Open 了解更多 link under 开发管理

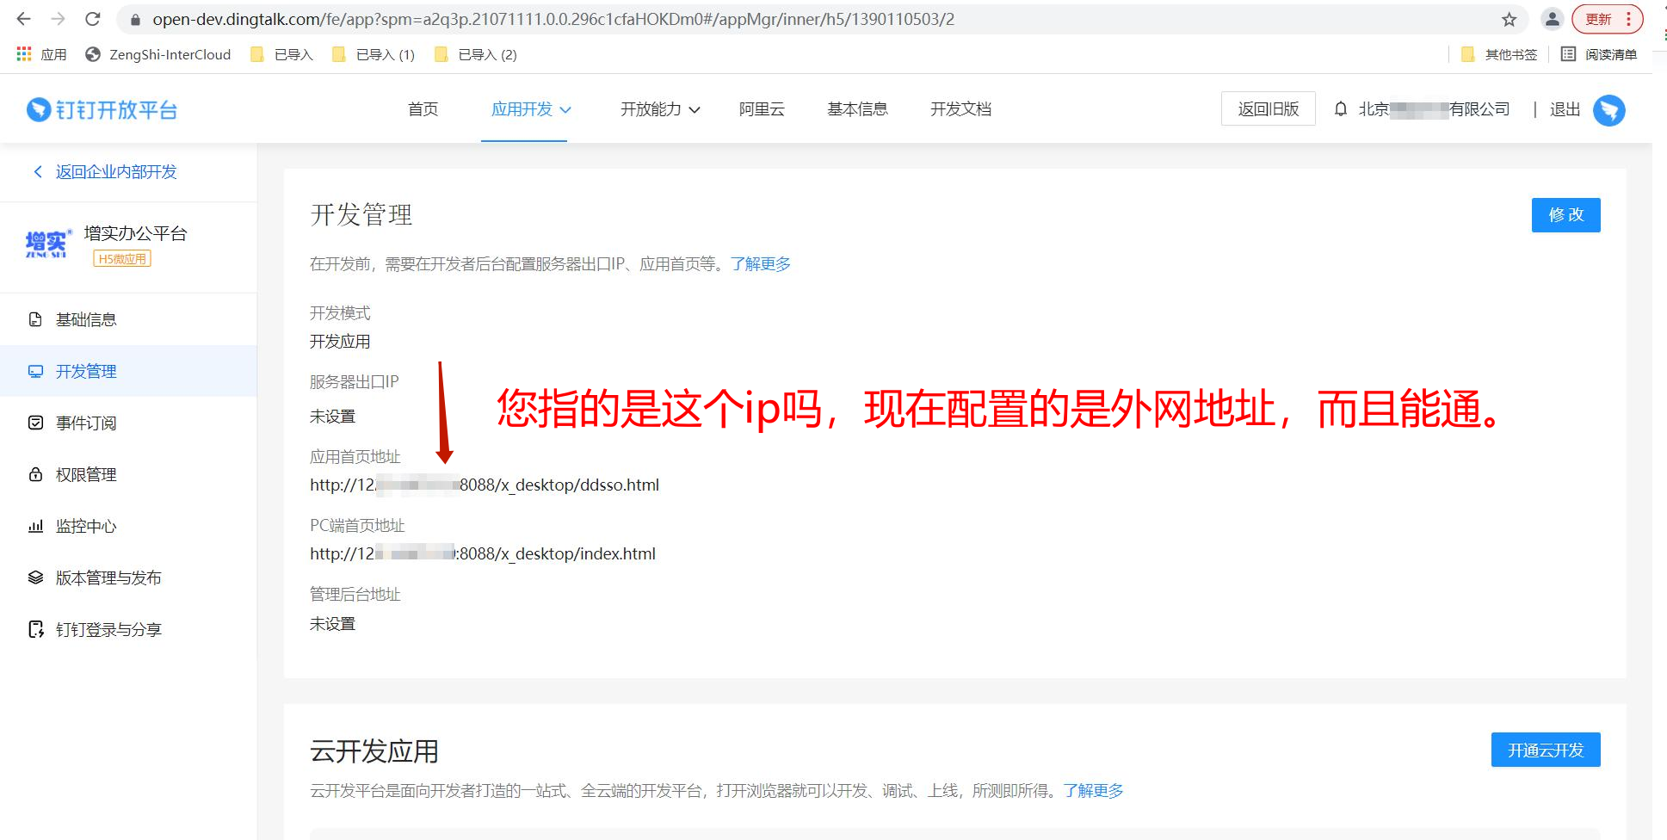tap(761, 264)
